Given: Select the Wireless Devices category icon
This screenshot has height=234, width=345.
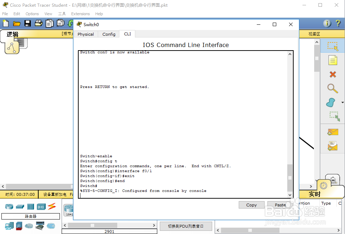Looking at the screenshot, I should pos(41,206).
